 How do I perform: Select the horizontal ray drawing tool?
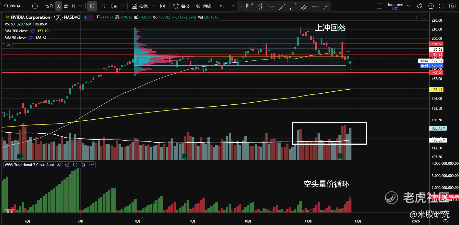pyautogui.click(x=315, y=6)
